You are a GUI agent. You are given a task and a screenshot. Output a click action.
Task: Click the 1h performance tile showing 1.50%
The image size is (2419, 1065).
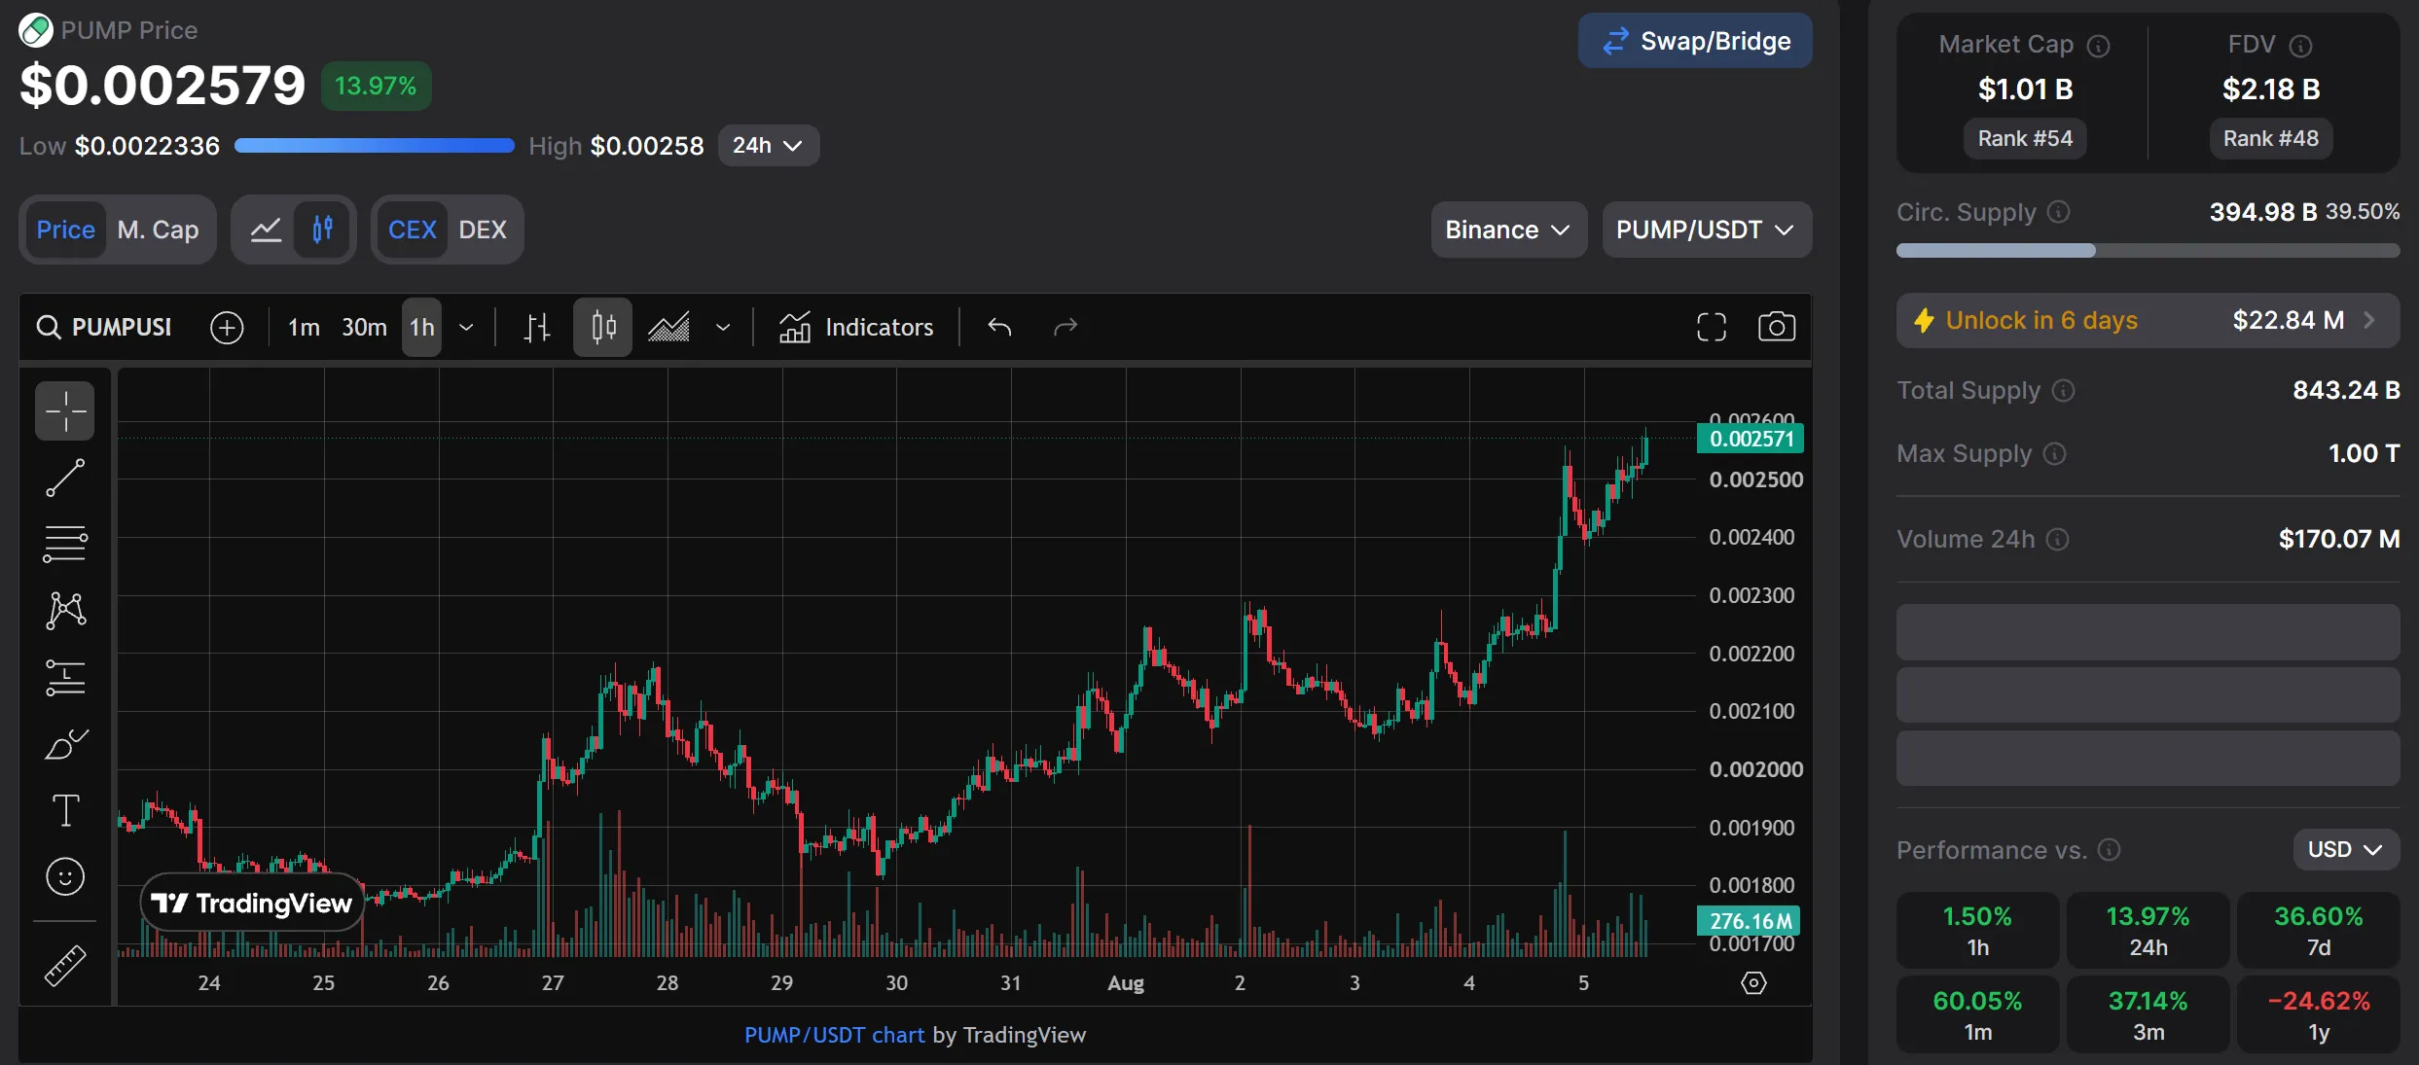[x=1977, y=931]
